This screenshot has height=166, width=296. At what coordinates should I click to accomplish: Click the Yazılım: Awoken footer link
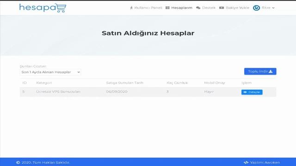pyautogui.click(x=262, y=162)
